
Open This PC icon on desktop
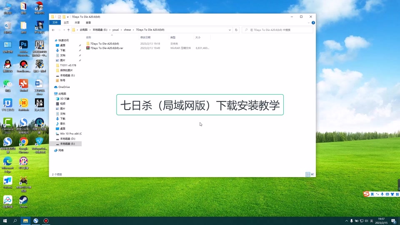(x=7, y=8)
